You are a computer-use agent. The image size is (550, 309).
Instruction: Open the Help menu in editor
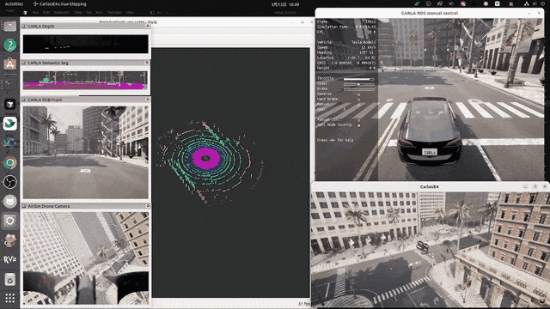click(x=130, y=12)
